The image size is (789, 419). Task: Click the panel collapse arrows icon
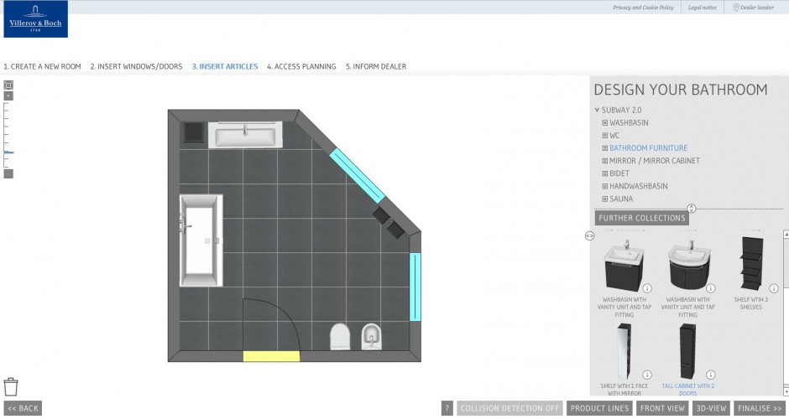589,235
